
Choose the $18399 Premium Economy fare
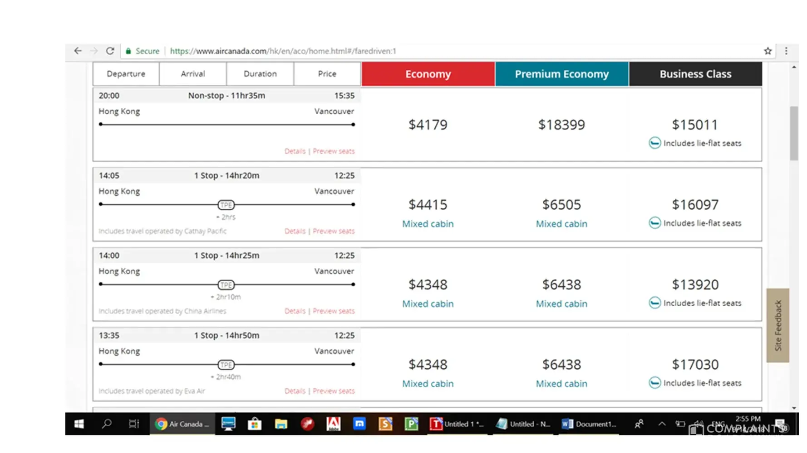coord(562,125)
